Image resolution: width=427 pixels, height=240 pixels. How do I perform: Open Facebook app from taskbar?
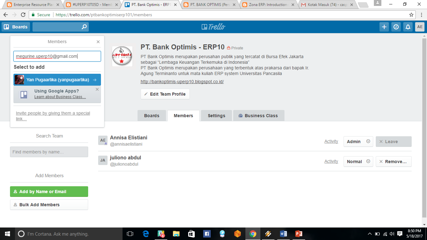(x=207, y=234)
